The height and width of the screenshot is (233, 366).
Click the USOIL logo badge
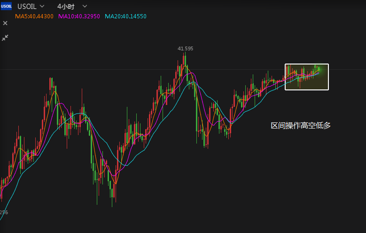[6, 6]
